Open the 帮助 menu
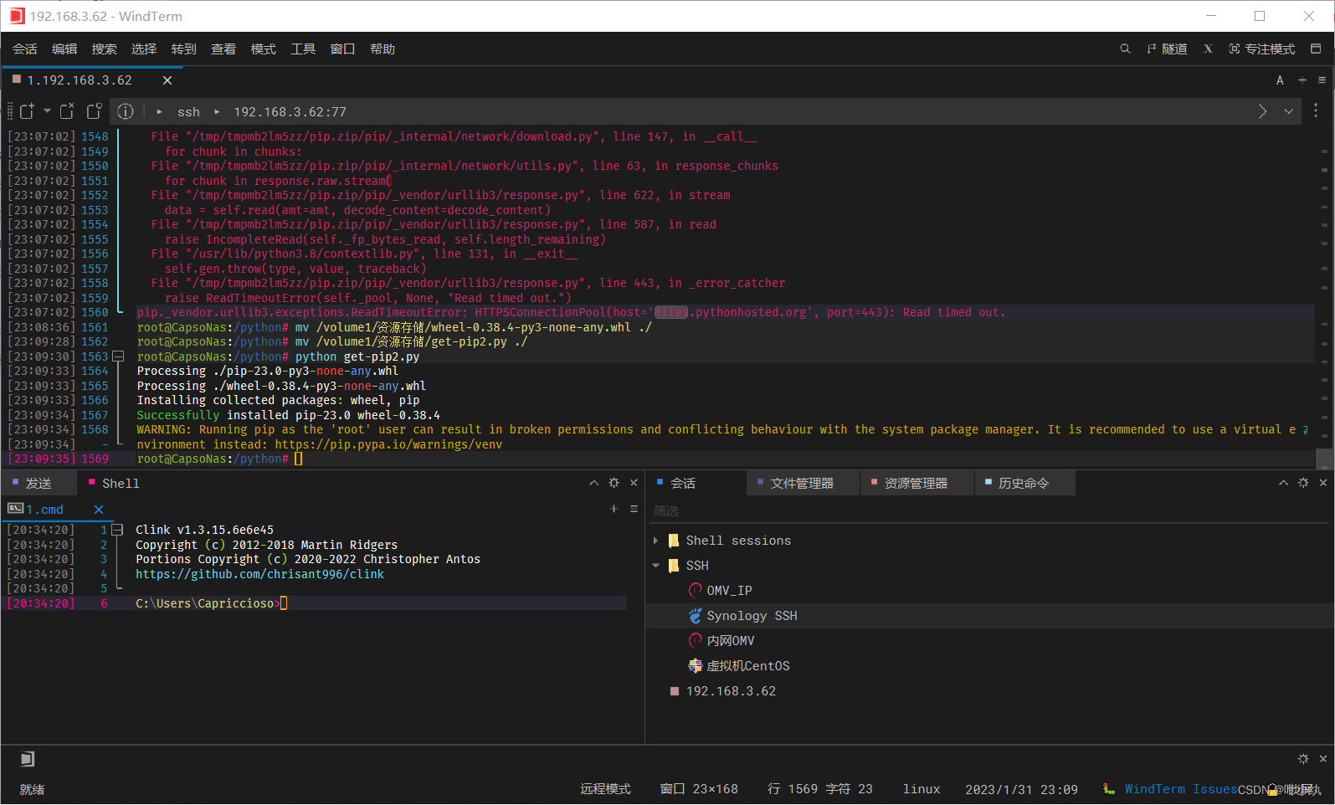Image resolution: width=1335 pixels, height=805 pixels. [x=383, y=49]
